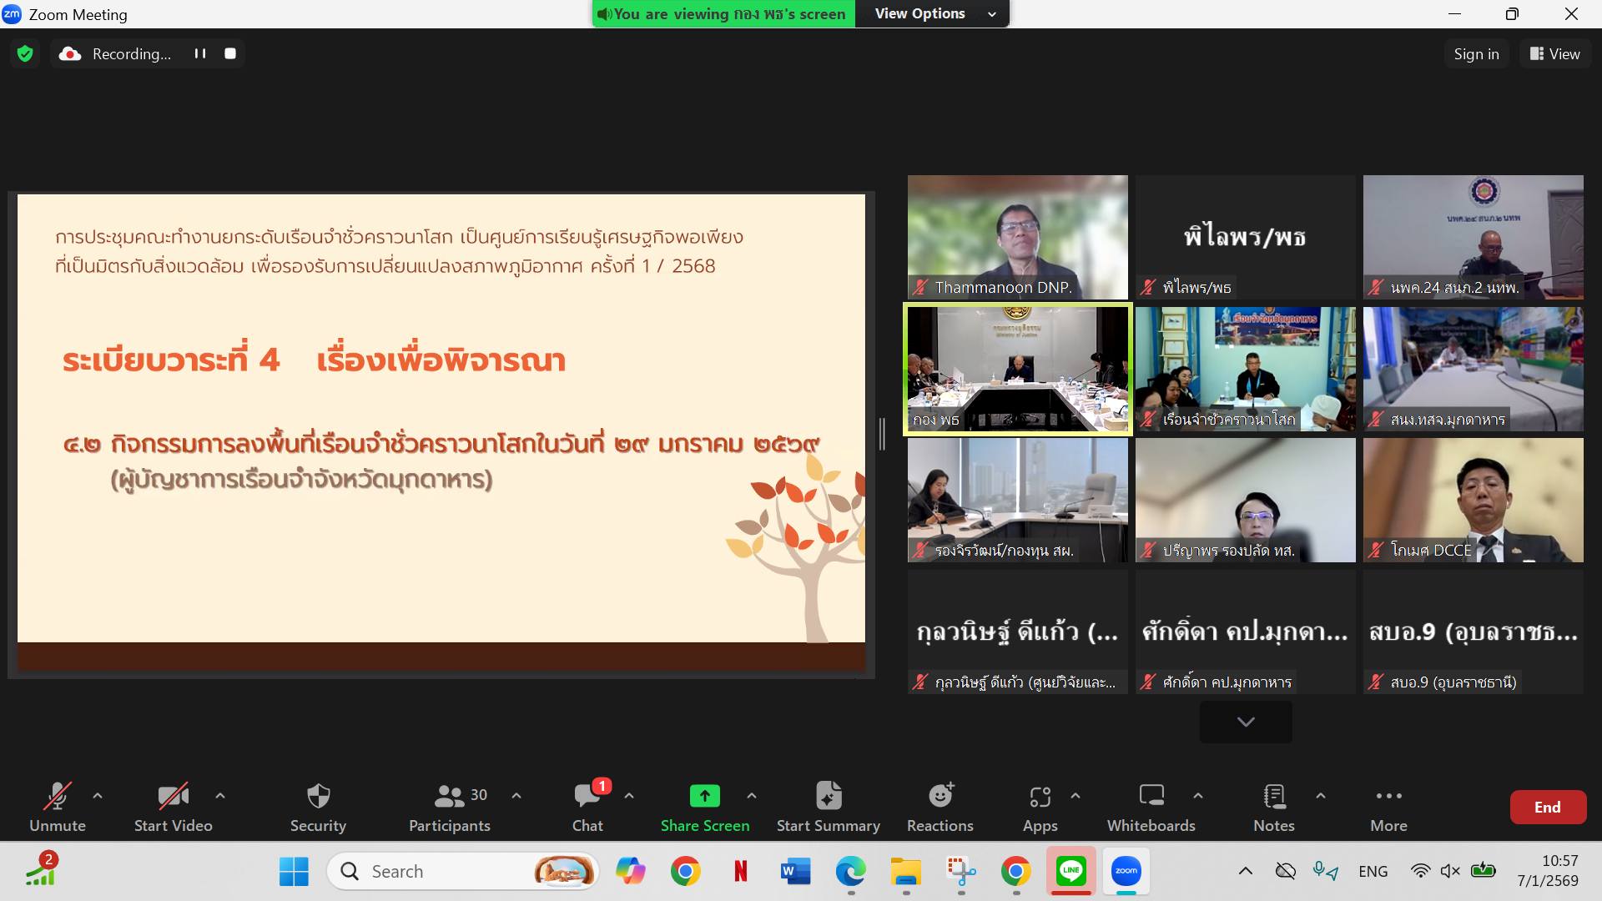This screenshot has height=901, width=1602.
Task: Open the Chat panel icon
Action: point(587,797)
